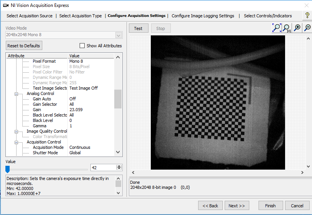
Task: Click the image preview scroll-left arrow
Action: click(133, 172)
